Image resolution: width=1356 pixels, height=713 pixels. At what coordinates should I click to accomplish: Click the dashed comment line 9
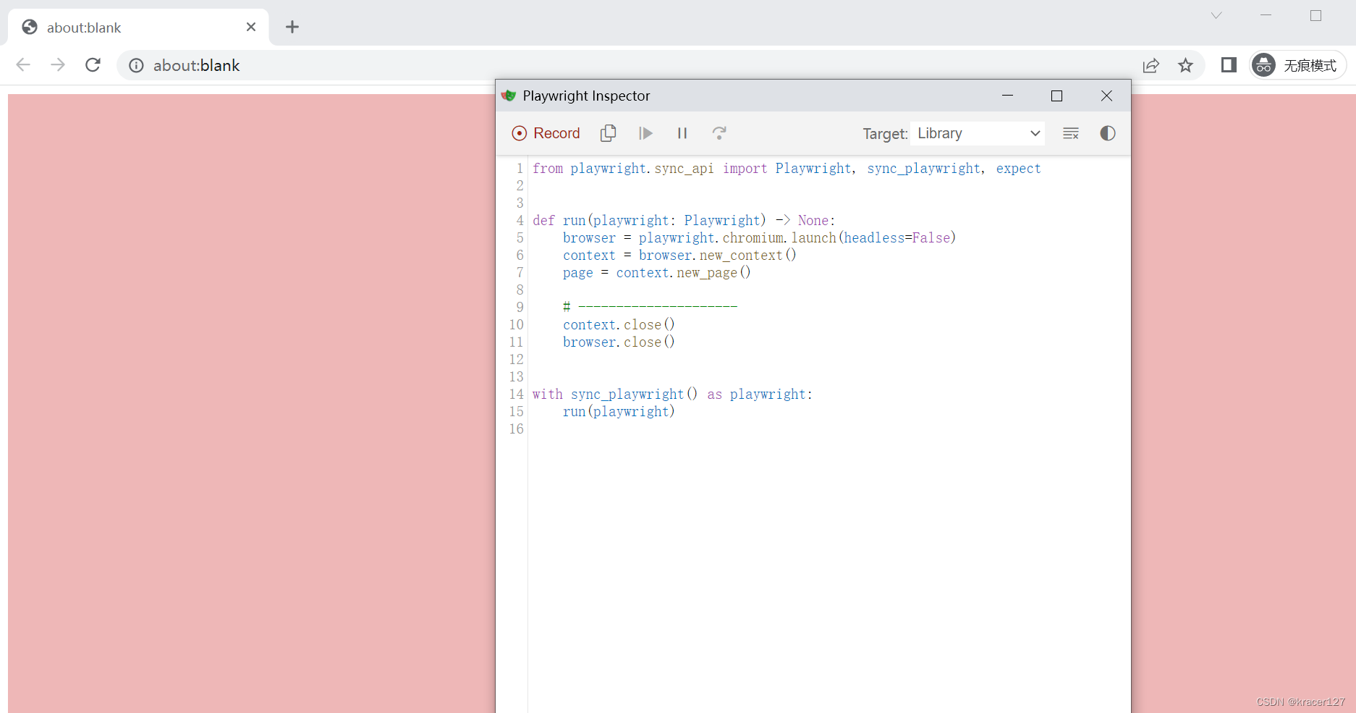coord(650,307)
